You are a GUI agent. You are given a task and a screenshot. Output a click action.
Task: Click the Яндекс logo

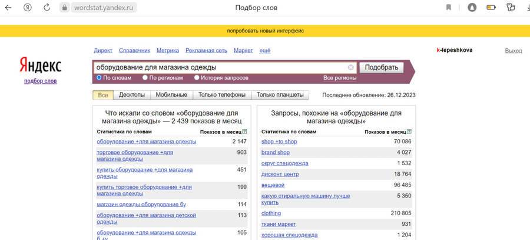coord(40,65)
